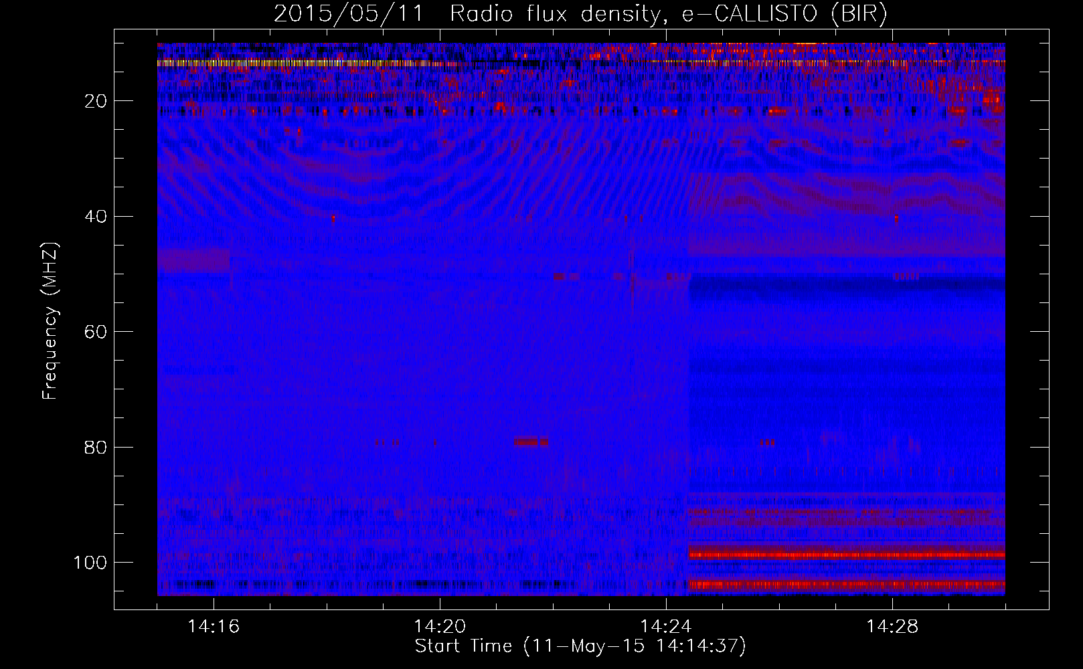Image resolution: width=1083 pixels, height=669 pixels.
Task: Click the 14:24 time tick label
Action: click(666, 627)
